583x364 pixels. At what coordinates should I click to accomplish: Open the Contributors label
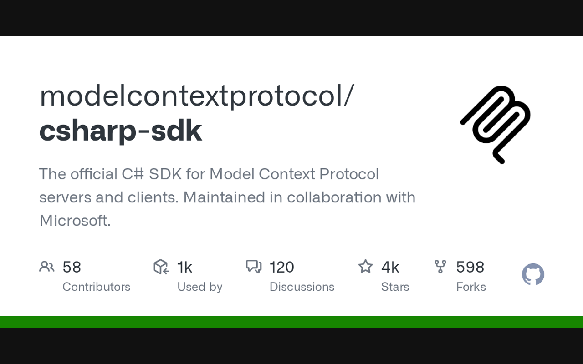coord(96,287)
